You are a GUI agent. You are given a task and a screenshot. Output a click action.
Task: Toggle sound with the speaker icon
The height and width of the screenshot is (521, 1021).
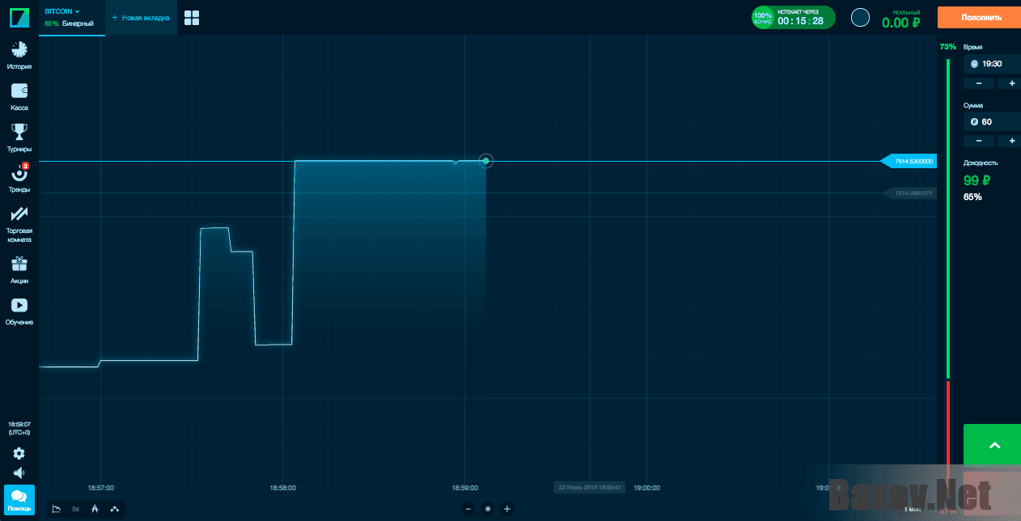(x=19, y=473)
